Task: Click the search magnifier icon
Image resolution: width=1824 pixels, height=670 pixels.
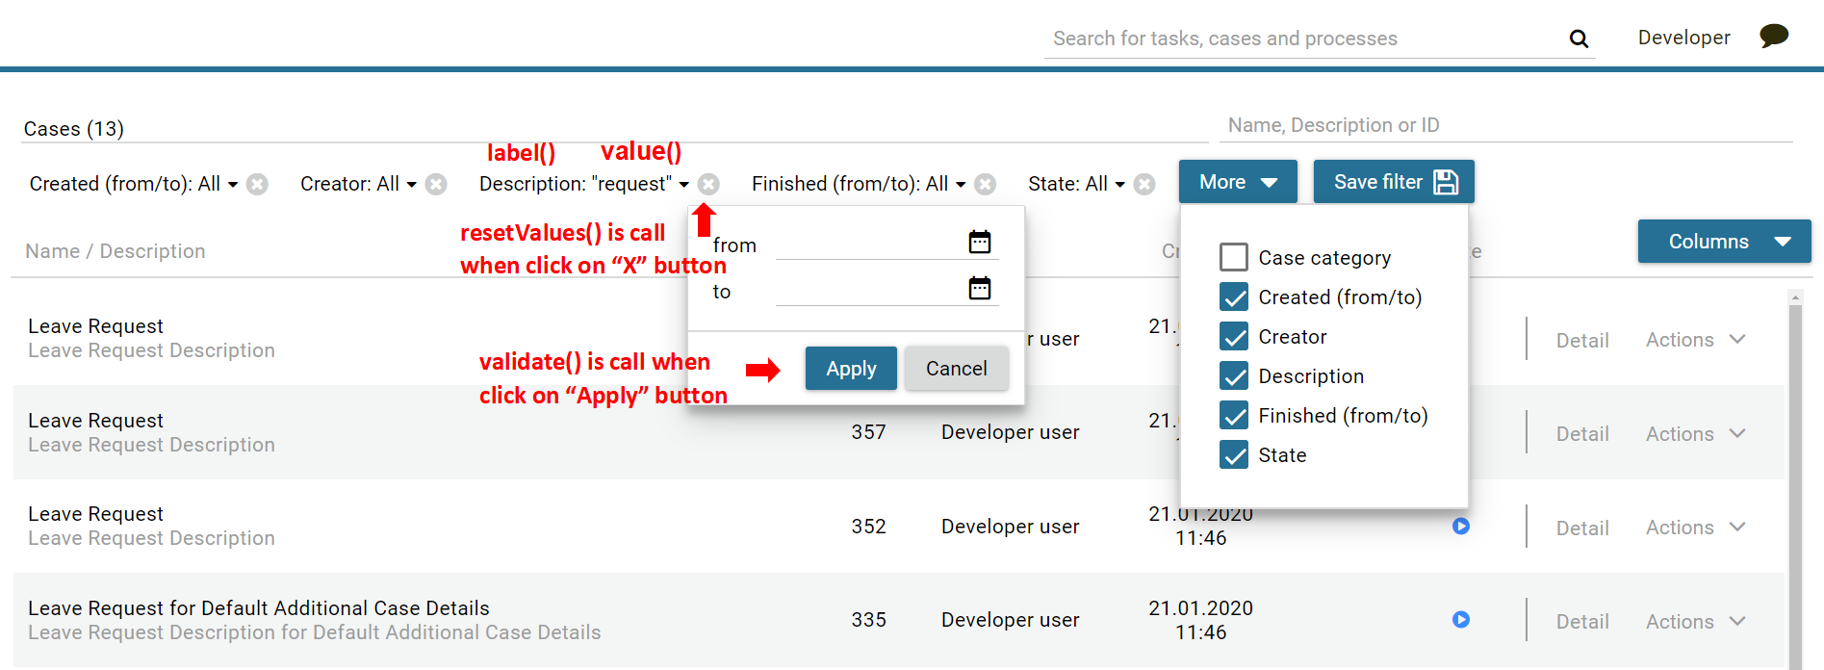Action: point(1579,39)
